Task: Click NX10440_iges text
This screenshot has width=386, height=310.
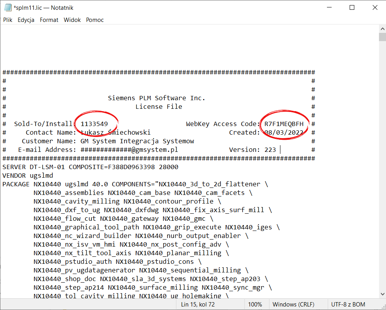Action: pyautogui.click(x=249, y=227)
